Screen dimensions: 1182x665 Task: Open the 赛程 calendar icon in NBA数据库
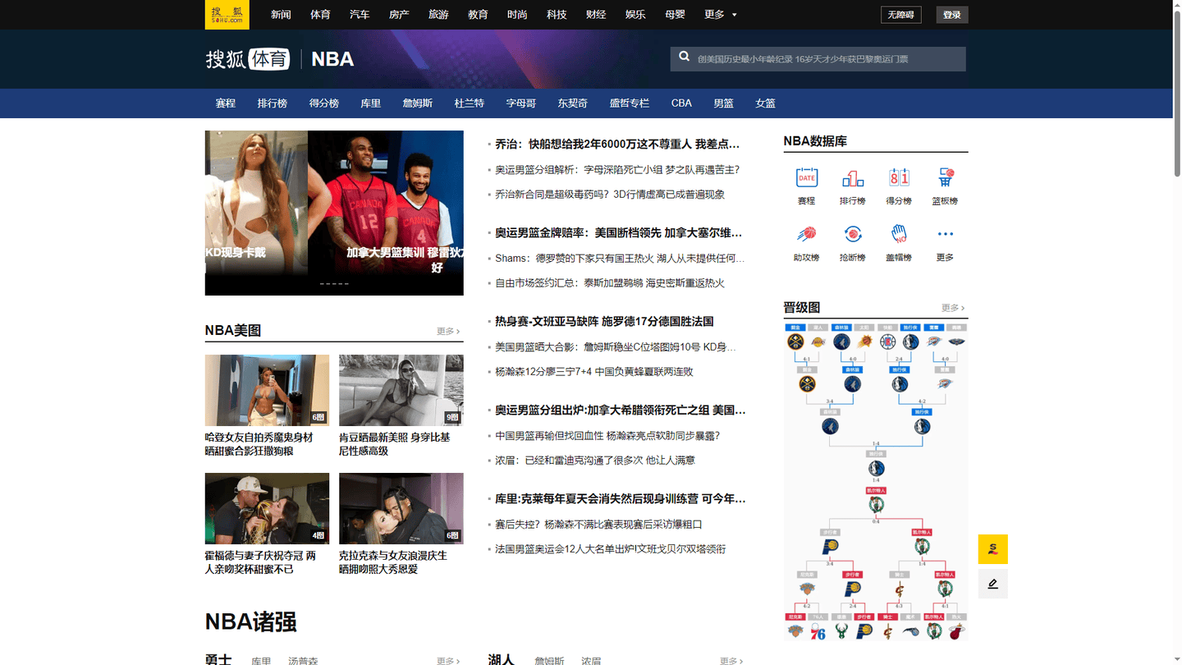coord(807,178)
